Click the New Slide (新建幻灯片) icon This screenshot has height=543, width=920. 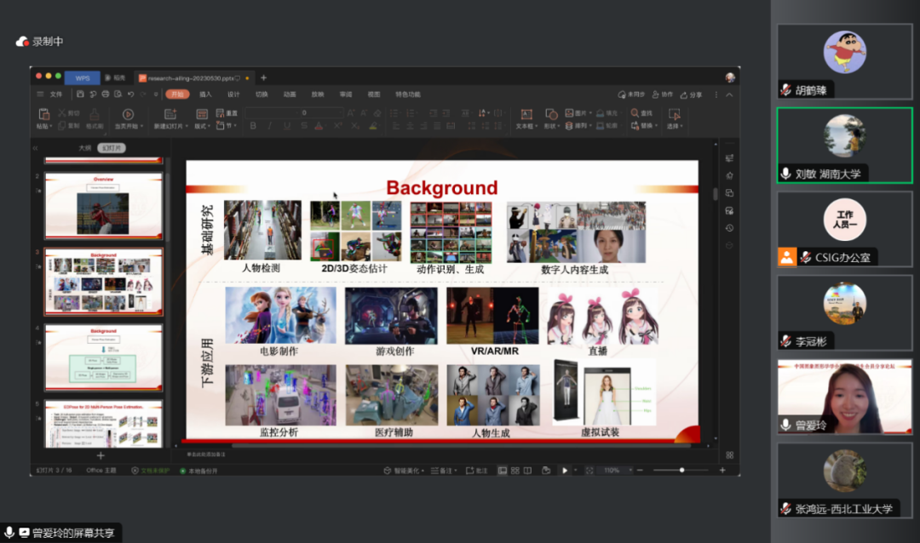click(x=170, y=114)
